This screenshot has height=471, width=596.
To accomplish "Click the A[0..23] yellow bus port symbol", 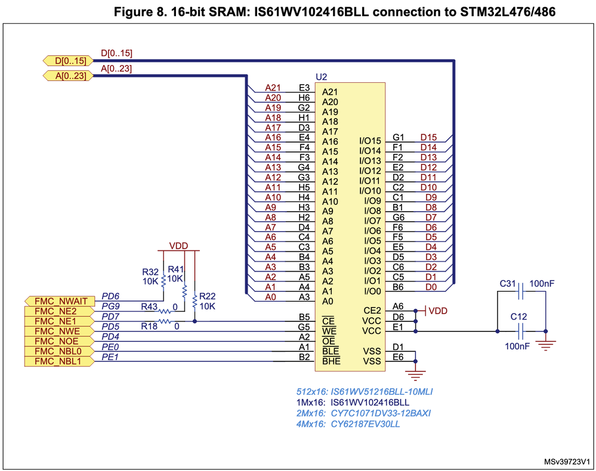I will tap(68, 76).
